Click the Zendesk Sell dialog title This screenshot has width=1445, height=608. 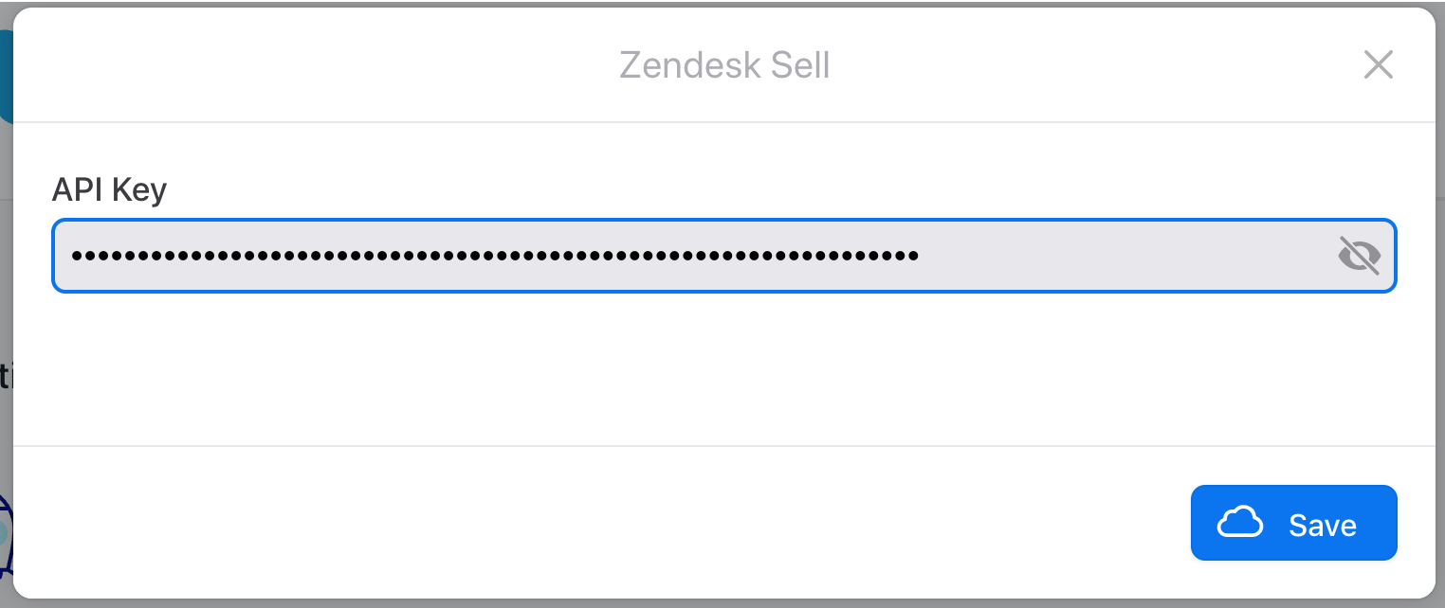(724, 65)
